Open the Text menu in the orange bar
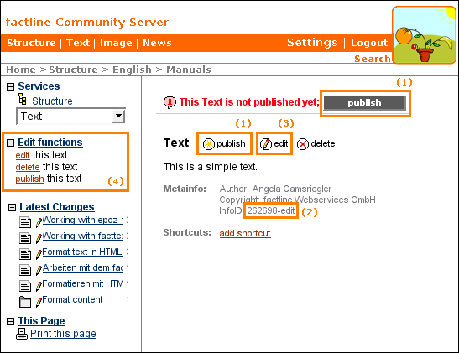459x353 pixels. click(78, 43)
